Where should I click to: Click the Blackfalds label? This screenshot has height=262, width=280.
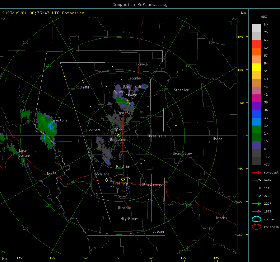[132, 86]
